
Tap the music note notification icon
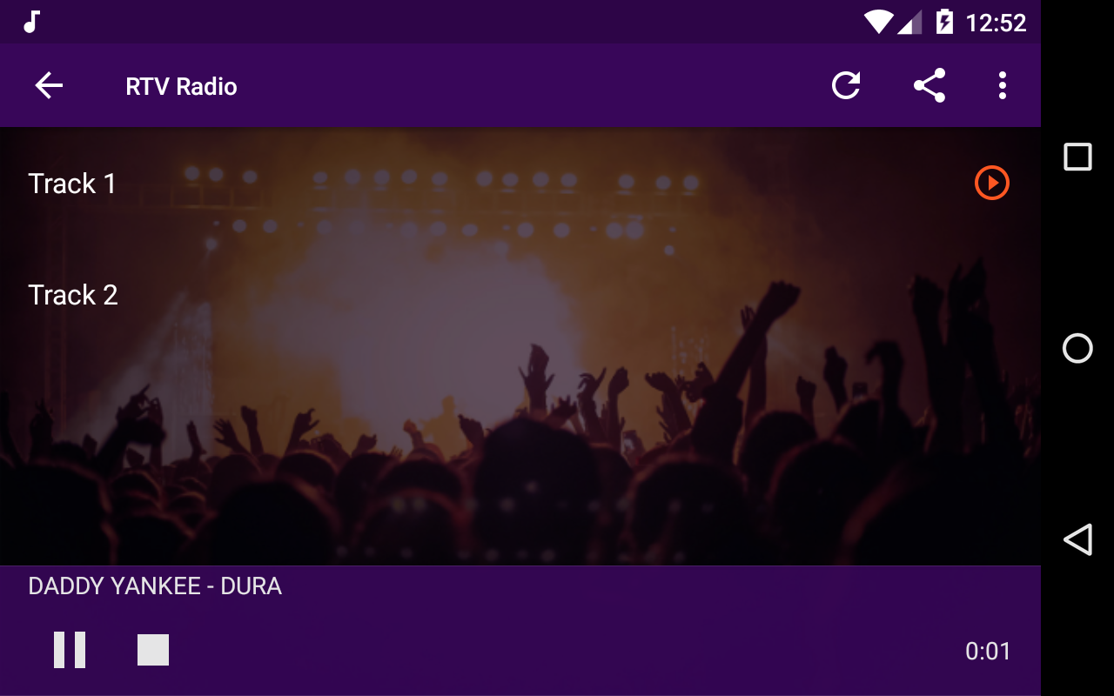(x=31, y=22)
